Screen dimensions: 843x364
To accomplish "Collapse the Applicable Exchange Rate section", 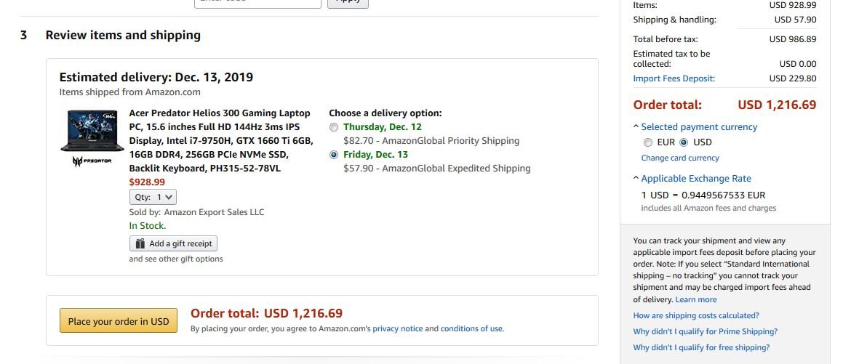I will [636, 179].
